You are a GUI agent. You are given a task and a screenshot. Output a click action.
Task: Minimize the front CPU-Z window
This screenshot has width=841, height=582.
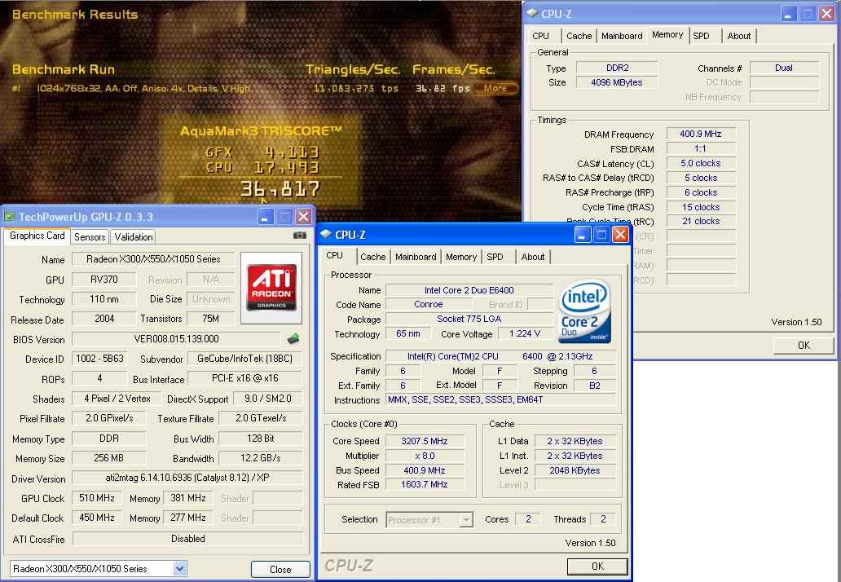pos(583,235)
